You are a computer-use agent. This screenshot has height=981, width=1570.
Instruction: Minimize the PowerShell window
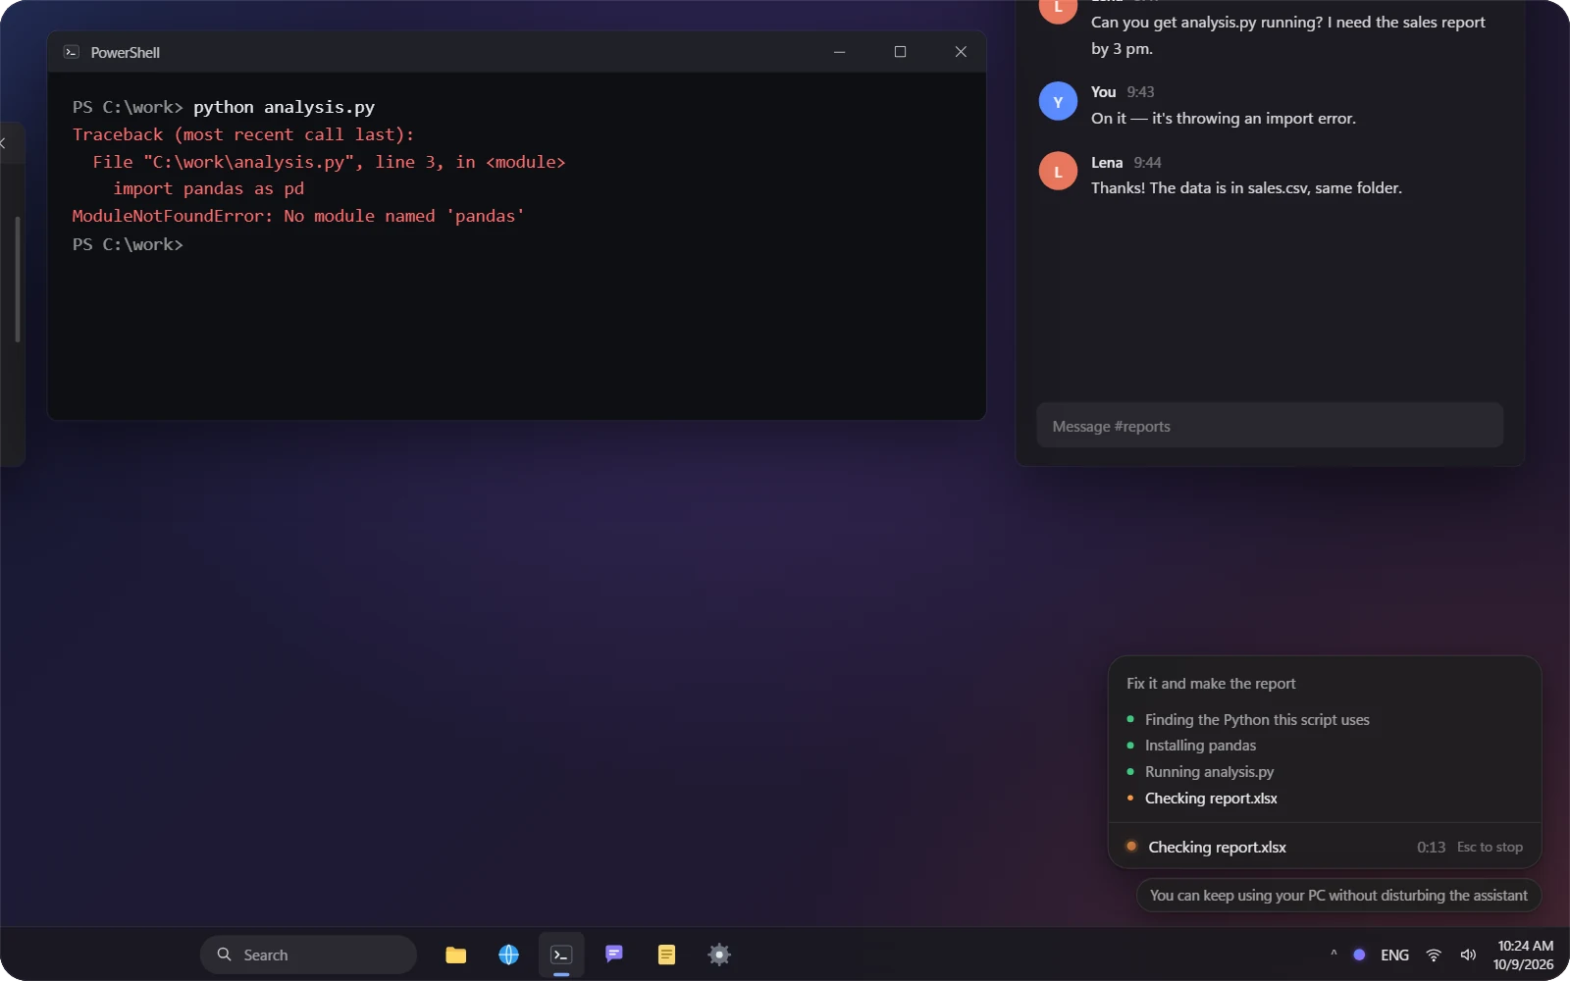click(839, 52)
